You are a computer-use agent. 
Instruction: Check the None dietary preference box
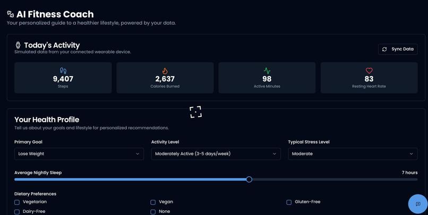153,212
